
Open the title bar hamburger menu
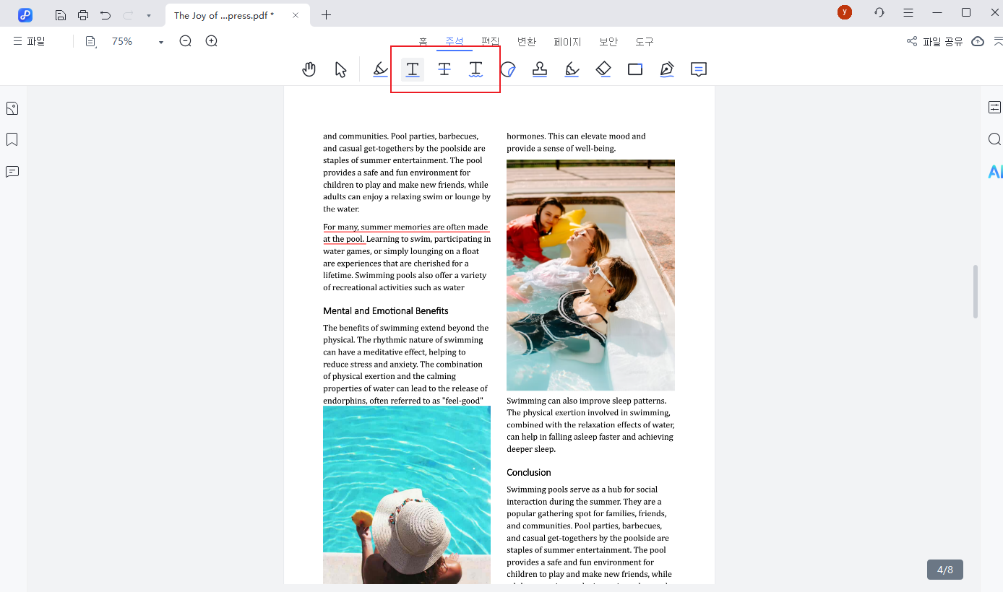click(x=908, y=12)
